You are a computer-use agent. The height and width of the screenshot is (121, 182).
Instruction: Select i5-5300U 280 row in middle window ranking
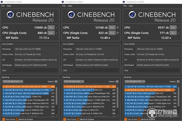[x=90, y=114]
